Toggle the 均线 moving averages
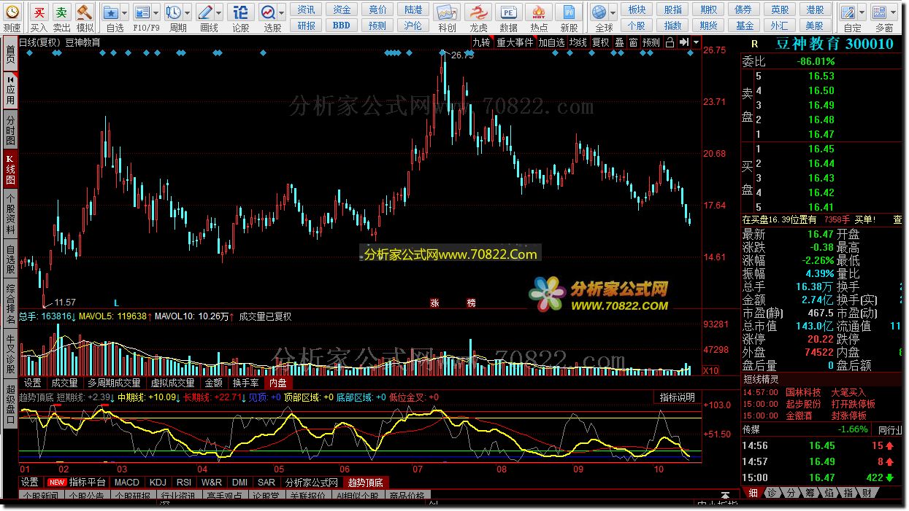909x511 pixels. point(578,42)
